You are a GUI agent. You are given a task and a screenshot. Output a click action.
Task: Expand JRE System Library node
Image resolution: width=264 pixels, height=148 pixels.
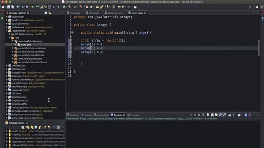tap(10, 34)
